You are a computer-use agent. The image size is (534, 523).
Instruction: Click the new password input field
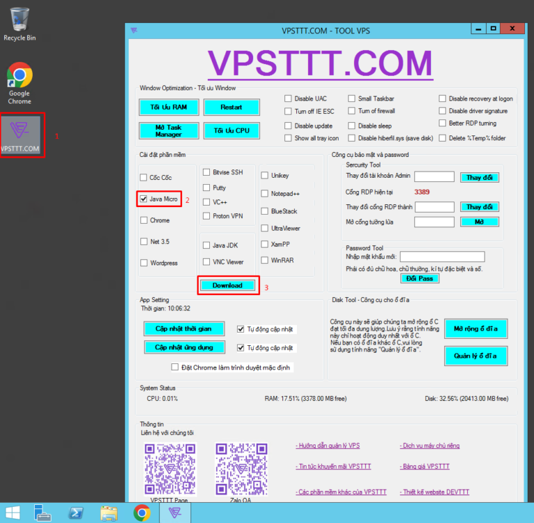(x=442, y=257)
